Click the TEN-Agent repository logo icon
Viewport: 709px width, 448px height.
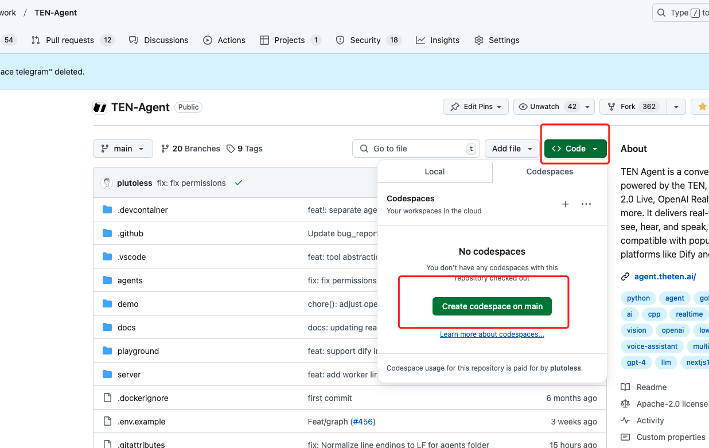(100, 107)
